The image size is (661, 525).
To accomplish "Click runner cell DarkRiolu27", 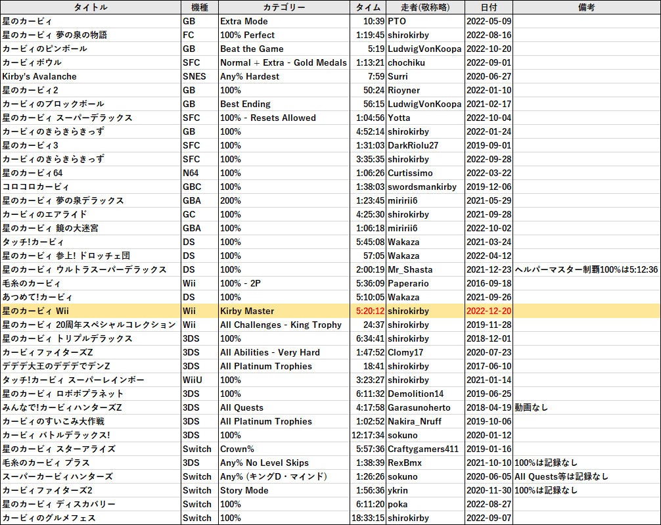I will (x=425, y=145).
